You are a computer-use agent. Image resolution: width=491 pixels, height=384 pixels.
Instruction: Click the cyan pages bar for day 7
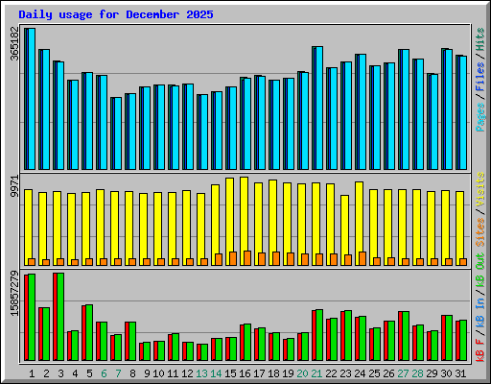pyautogui.click(x=118, y=133)
